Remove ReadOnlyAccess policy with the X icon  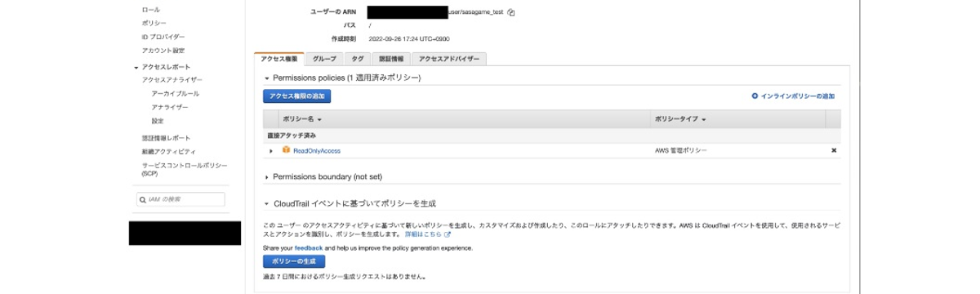[834, 150]
